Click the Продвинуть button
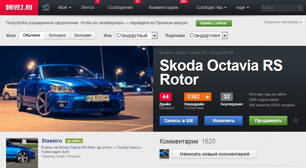306x168 pixels. point(268,121)
